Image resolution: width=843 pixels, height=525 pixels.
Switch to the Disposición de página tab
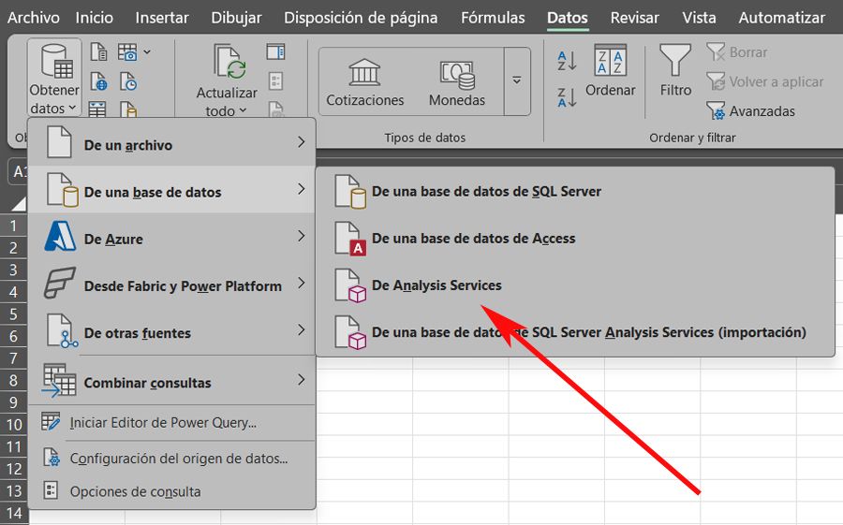tap(361, 18)
